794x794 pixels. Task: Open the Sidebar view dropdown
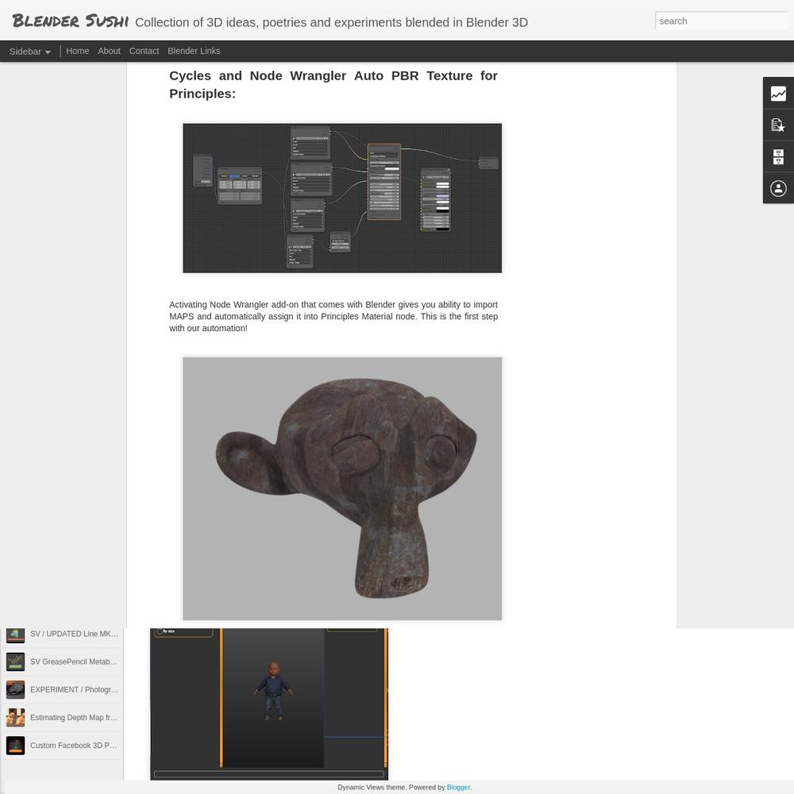coord(30,52)
